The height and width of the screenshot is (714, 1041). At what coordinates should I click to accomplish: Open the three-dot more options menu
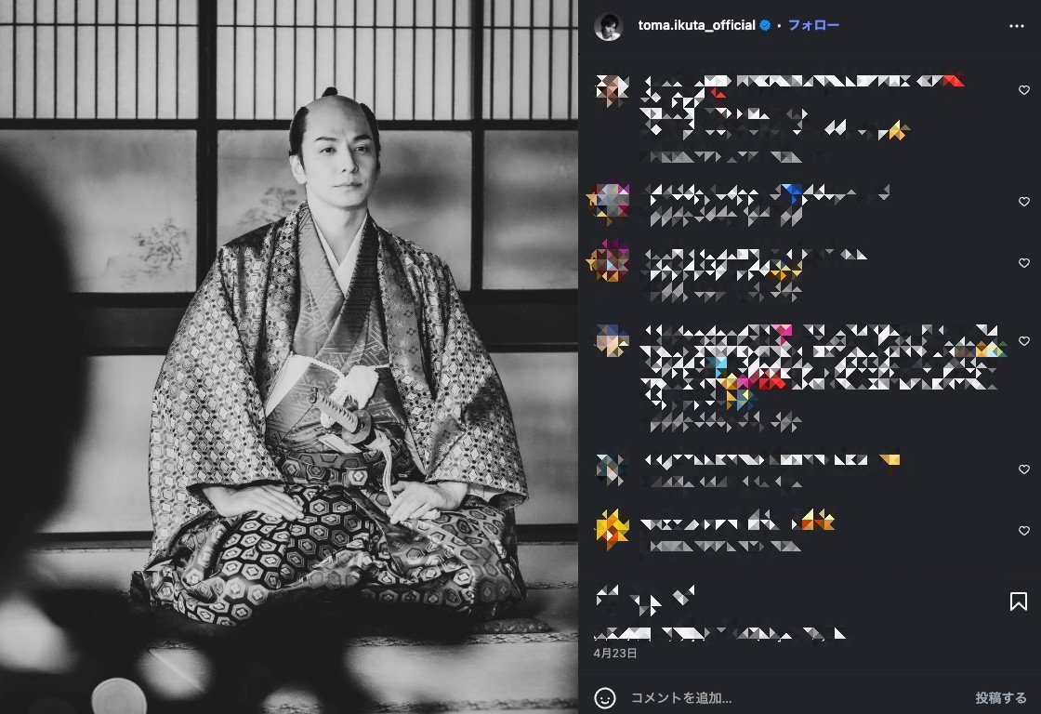click(1017, 26)
